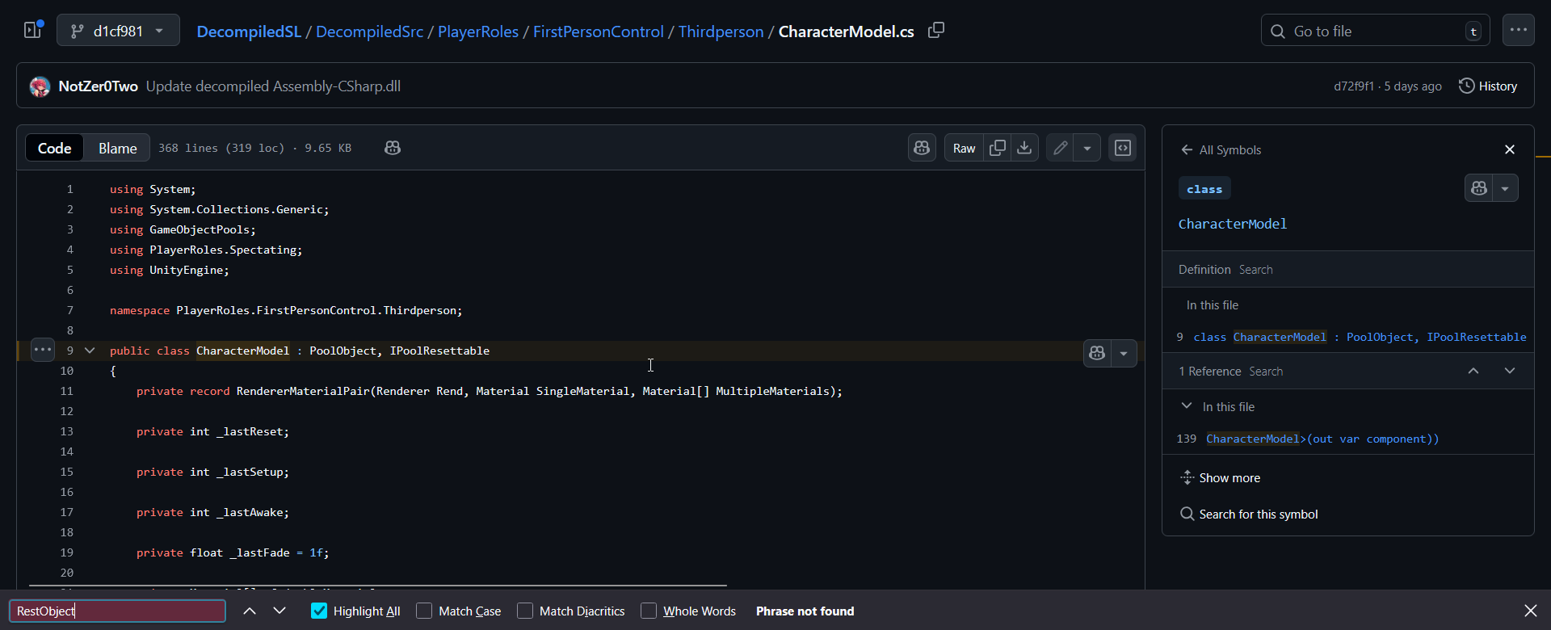Close the find bar
1551x630 pixels.
[1530, 611]
